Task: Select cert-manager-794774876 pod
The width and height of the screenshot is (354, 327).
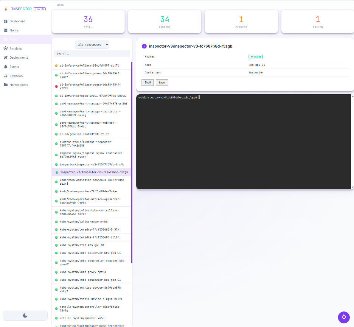Action: [92, 104]
